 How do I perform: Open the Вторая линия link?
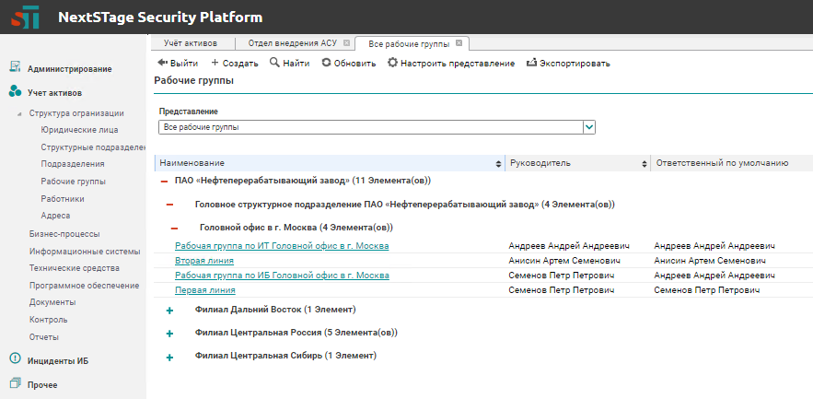pos(198,261)
